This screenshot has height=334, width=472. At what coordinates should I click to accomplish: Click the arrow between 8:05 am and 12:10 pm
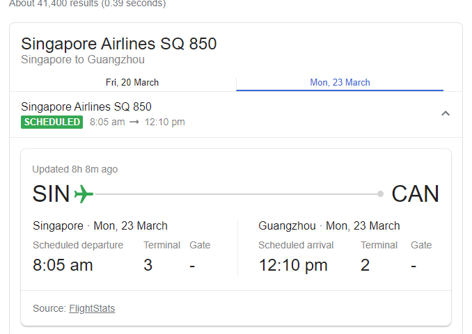pyautogui.click(x=134, y=122)
